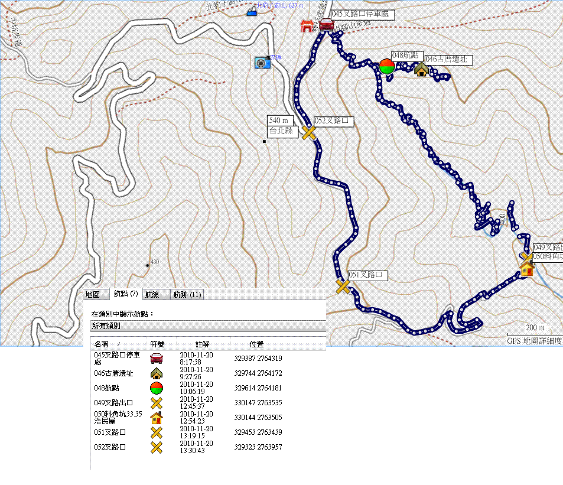
Task: Select the 046古厝遺址 house marker on map
Action: (x=421, y=70)
